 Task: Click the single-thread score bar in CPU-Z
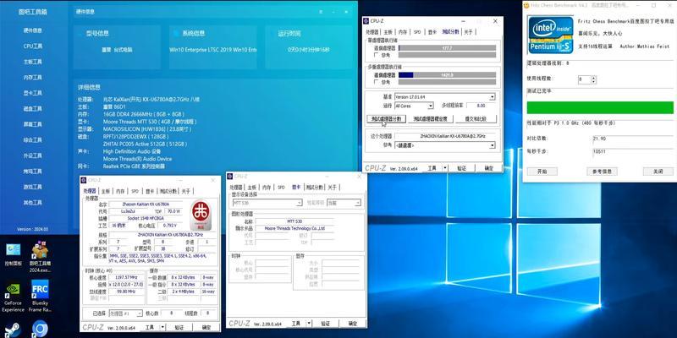point(447,48)
